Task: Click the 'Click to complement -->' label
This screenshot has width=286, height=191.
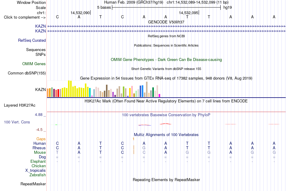Action: (x=25, y=17)
